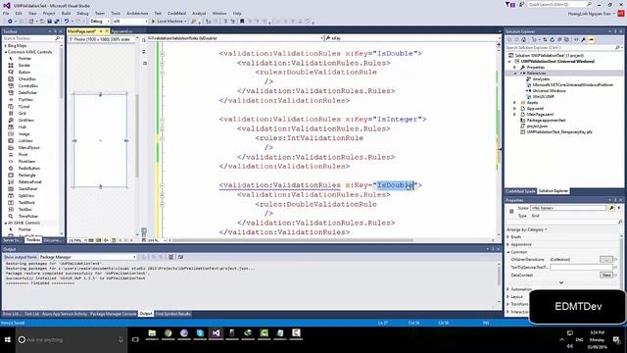
Task: Expand the App.xaml node
Action: tap(515, 109)
